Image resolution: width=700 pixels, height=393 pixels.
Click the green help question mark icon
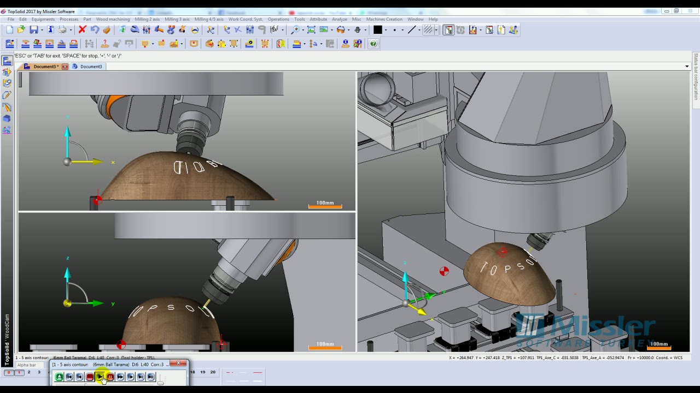coord(374,44)
